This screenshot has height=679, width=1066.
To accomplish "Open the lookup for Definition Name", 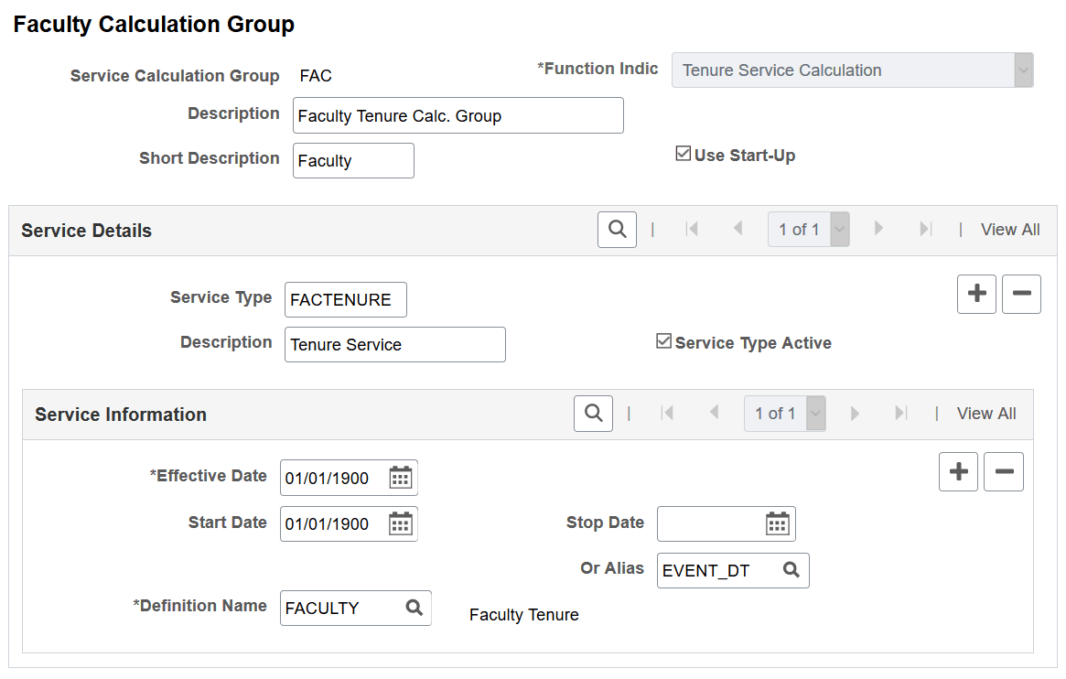I will [412, 608].
